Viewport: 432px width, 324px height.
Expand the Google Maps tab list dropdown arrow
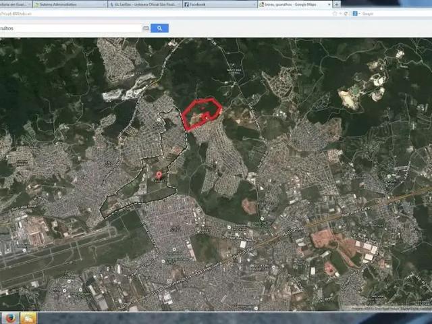329,5
